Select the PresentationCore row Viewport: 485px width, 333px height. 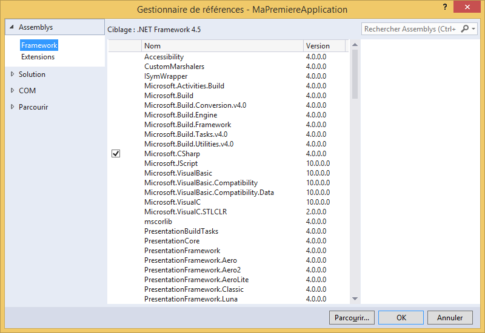click(229, 241)
